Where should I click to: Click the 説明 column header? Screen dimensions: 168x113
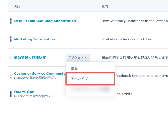click(x=104, y=6)
